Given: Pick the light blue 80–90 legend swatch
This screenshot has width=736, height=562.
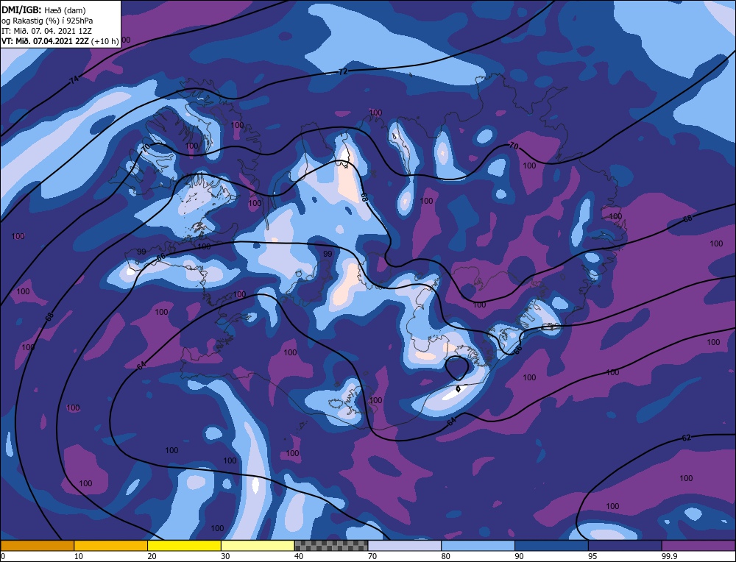Looking at the screenshot, I should pos(478,545).
